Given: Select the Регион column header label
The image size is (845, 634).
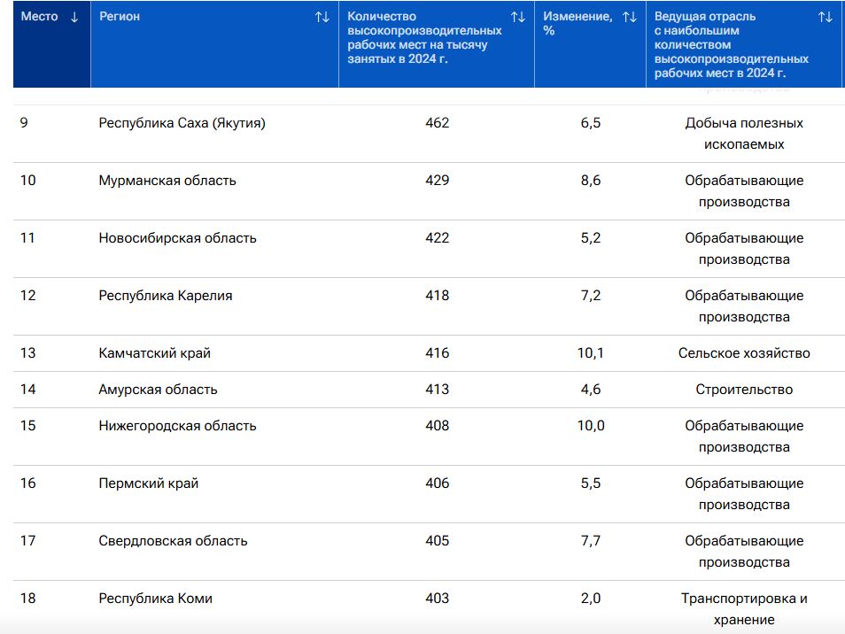Looking at the screenshot, I should pos(120,17).
